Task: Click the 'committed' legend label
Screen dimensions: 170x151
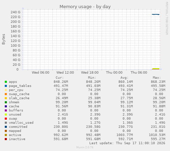Action: pos(18,127)
